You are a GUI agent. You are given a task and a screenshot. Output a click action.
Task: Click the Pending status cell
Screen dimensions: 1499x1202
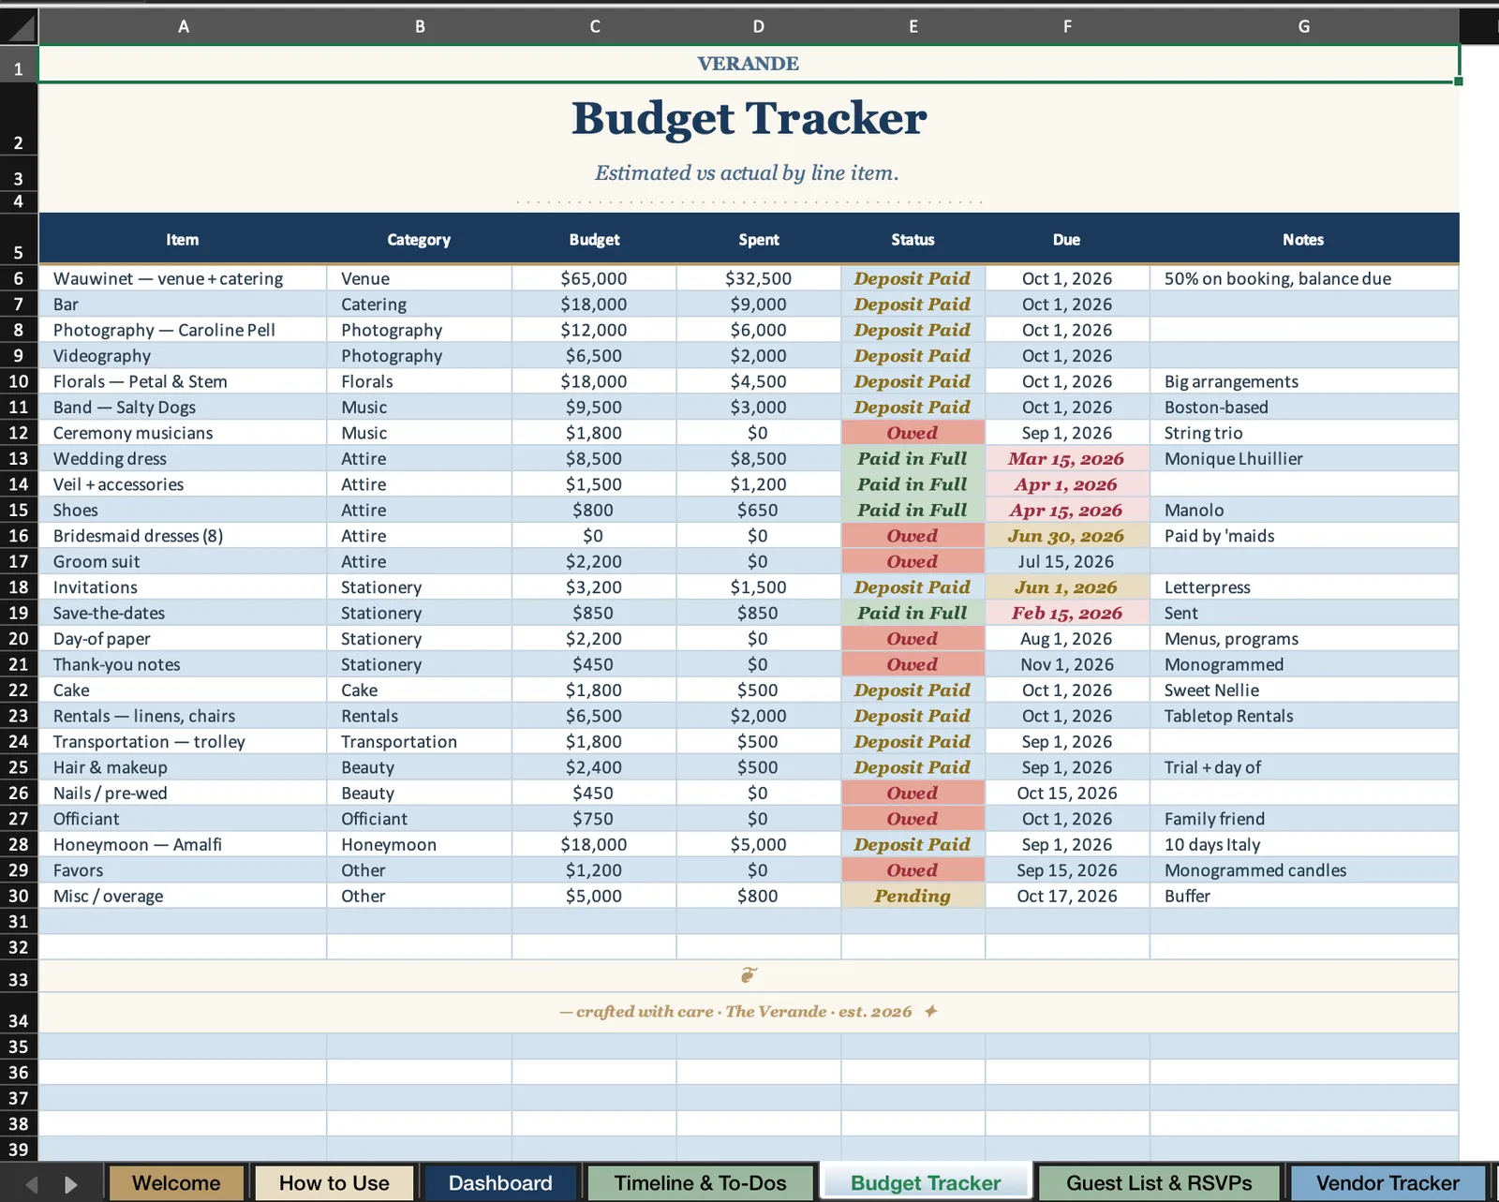pyautogui.click(x=913, y=896)
